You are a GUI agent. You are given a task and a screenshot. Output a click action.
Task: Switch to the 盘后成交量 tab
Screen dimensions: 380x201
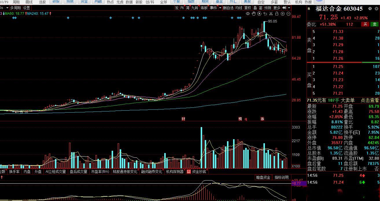pyautogui.click(x=78, y=172)
